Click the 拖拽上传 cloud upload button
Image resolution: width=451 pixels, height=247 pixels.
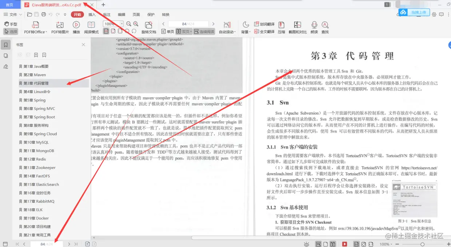413,12
